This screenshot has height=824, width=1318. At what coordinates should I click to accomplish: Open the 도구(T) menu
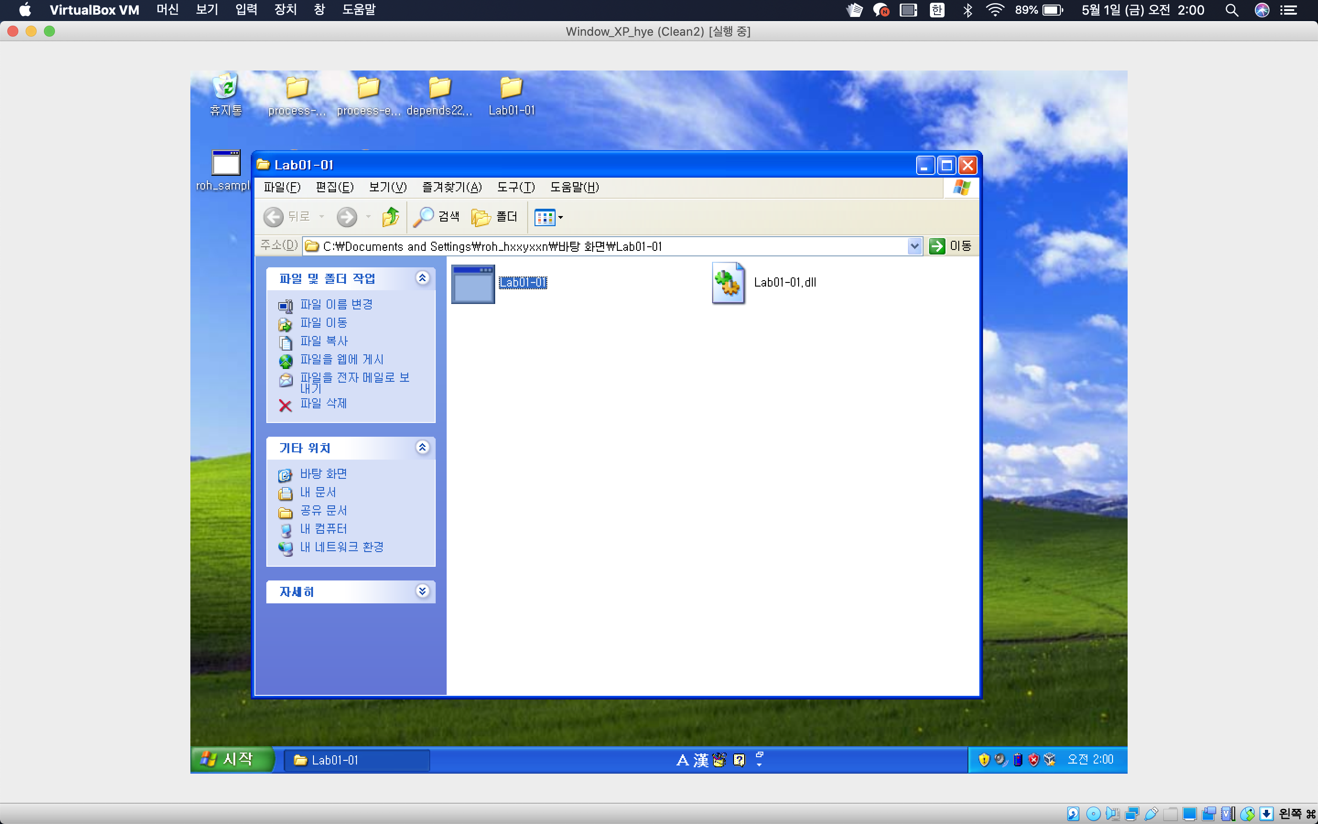(x=516, y=188)
